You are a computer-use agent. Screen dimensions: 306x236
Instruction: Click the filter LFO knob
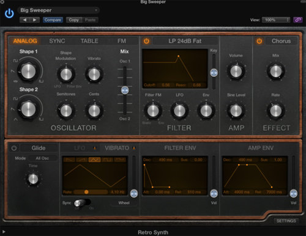coord(179,111)
